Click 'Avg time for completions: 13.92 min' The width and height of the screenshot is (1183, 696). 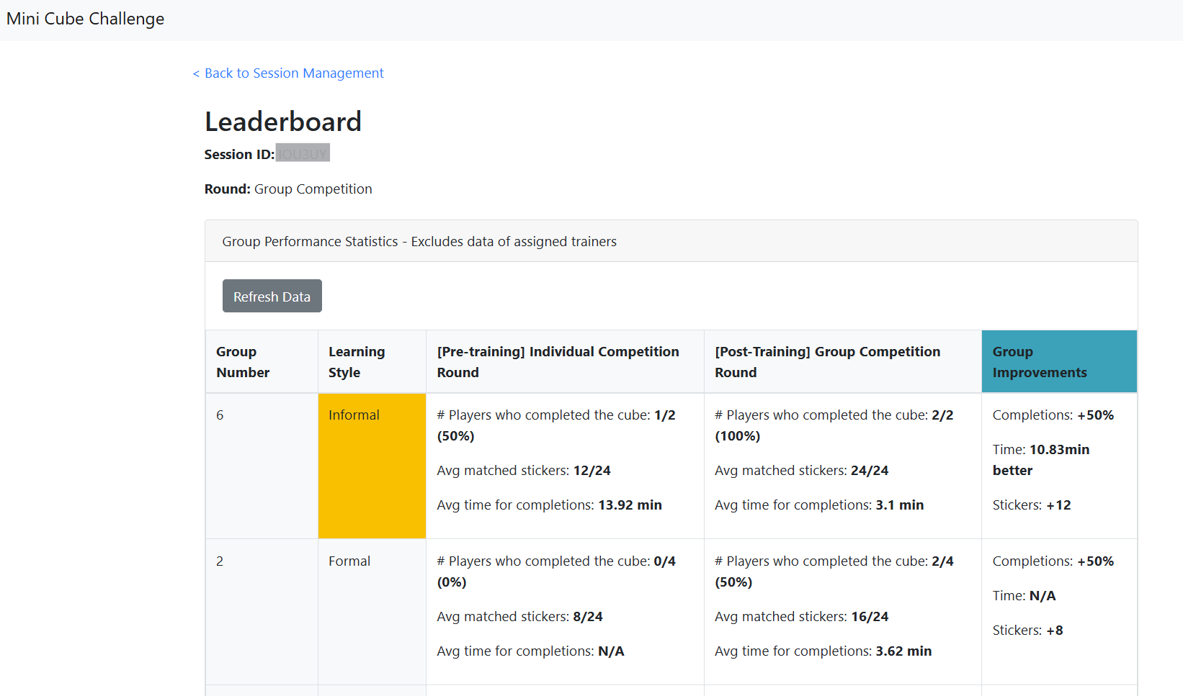point(549,505)
